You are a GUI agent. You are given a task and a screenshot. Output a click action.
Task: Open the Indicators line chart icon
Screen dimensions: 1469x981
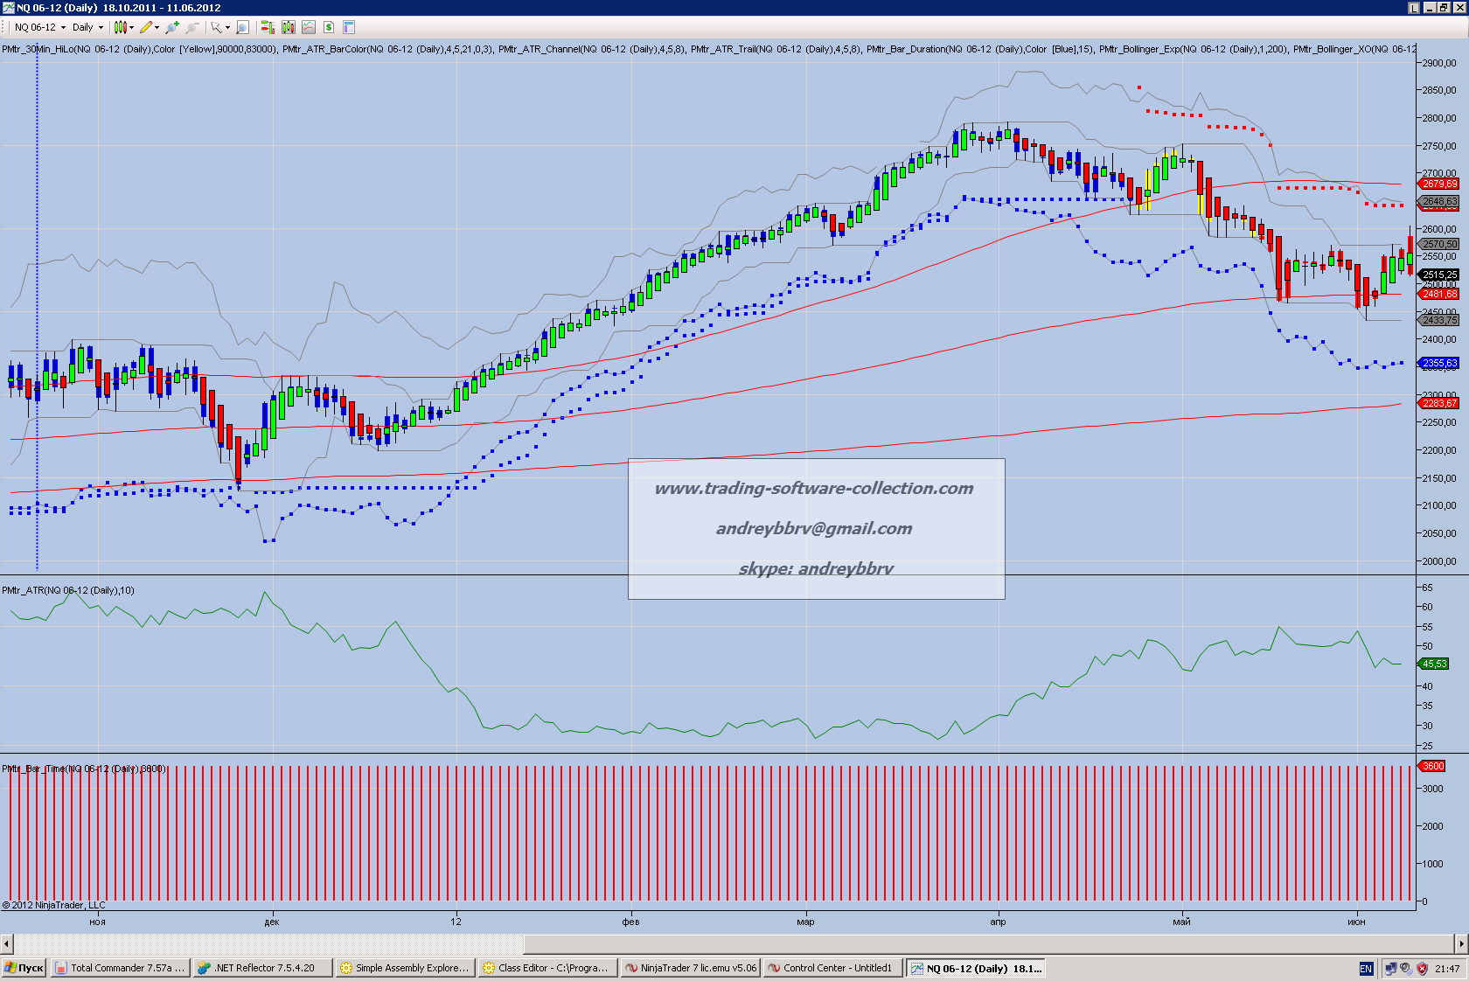309,27
